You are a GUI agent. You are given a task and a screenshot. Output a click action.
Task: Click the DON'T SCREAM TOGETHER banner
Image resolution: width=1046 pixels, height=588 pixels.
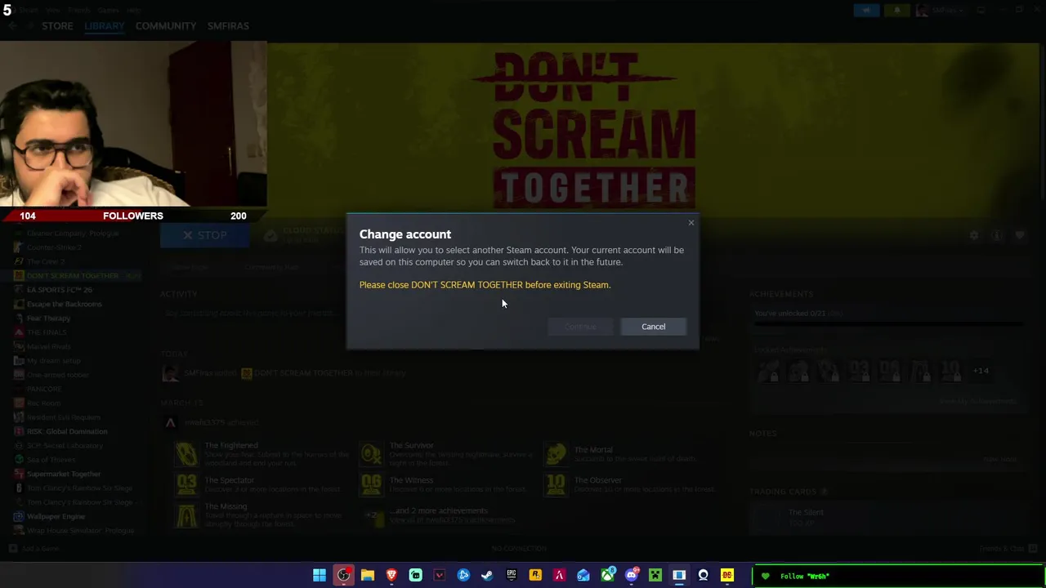coord(595,131)
